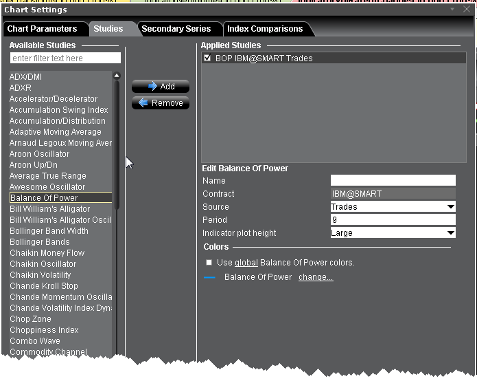Screen dimensions: 477x381
Task: Click the Period value field
Action: click(x=393, y=220)
